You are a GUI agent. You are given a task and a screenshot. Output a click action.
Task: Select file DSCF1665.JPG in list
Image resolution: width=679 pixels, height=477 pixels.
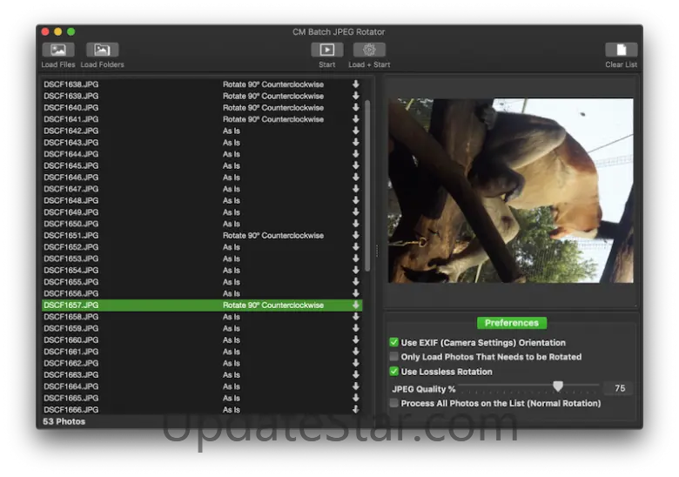coord(202,398)
